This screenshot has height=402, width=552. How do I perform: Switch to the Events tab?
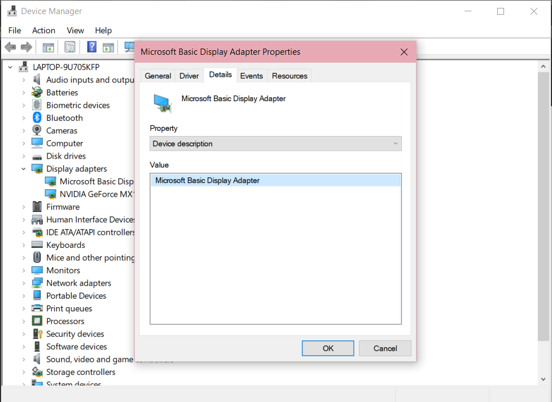pyautogui.click(x=251, y=76)
